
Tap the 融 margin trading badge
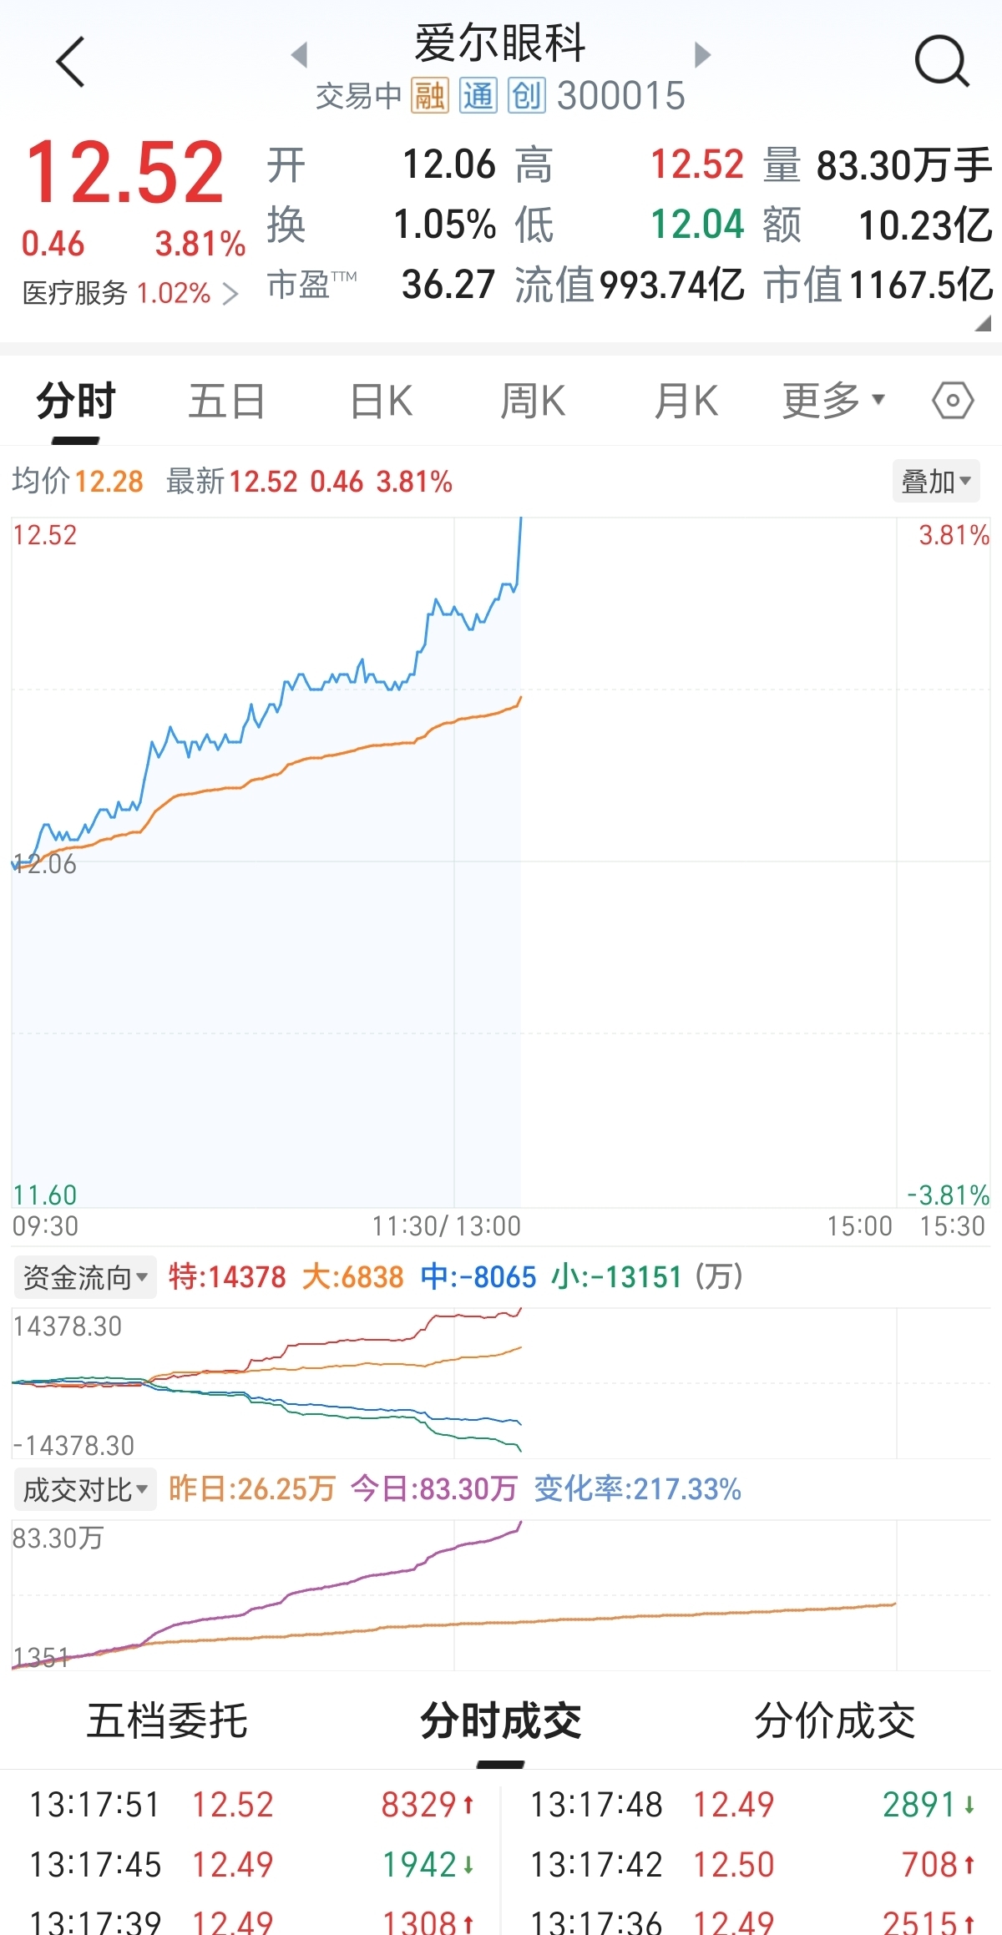[x=430, y=96]
